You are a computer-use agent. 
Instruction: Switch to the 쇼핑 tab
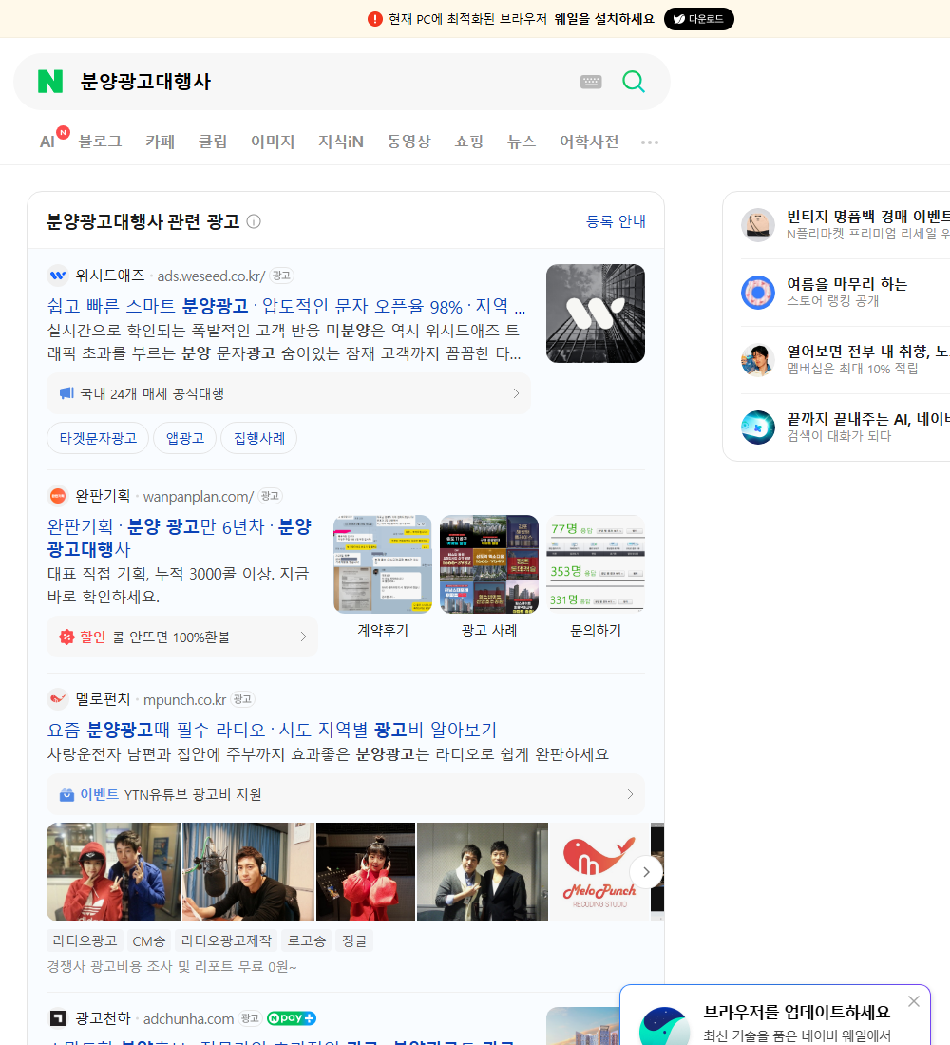tap(468, 142)
